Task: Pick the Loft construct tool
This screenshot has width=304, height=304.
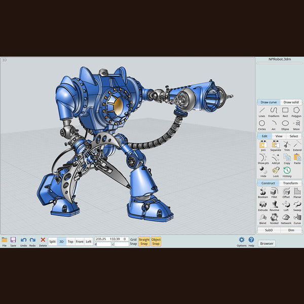Action: click(286, 206)
